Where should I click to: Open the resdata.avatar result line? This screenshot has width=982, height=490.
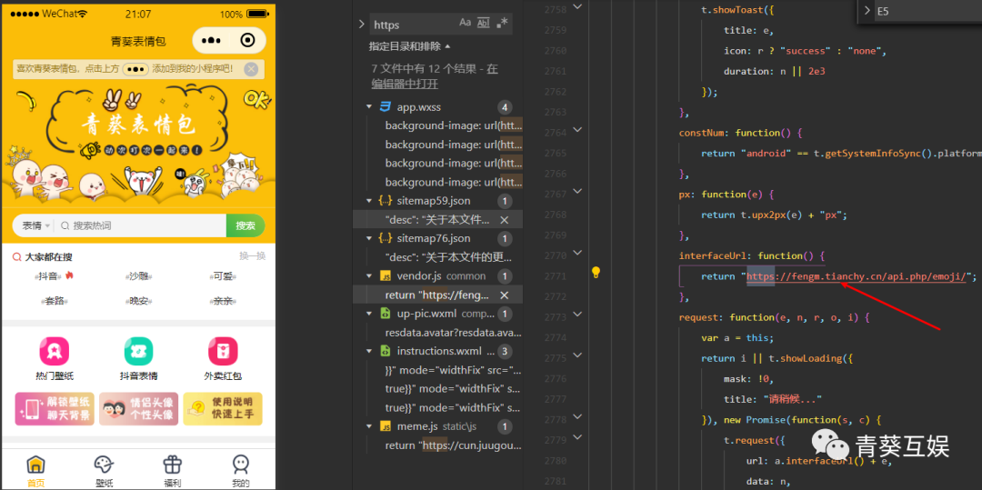click(x=453, y=333)
